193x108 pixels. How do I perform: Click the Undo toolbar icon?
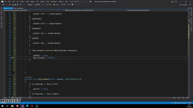pos(21,5)
